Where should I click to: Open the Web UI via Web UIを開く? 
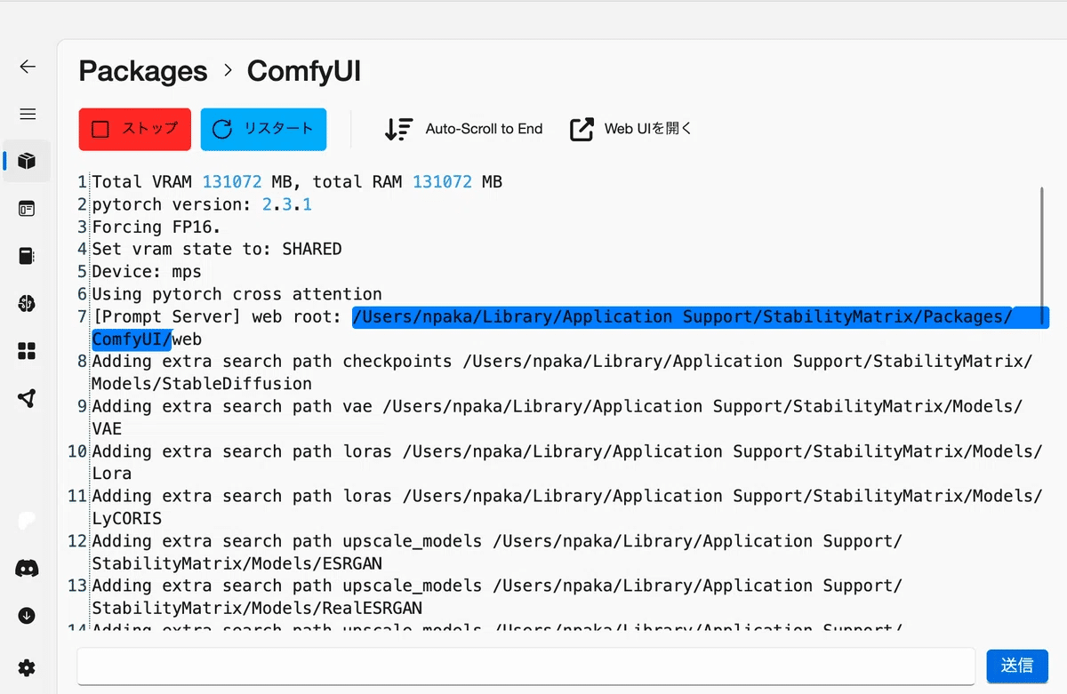tap(630, 128)
